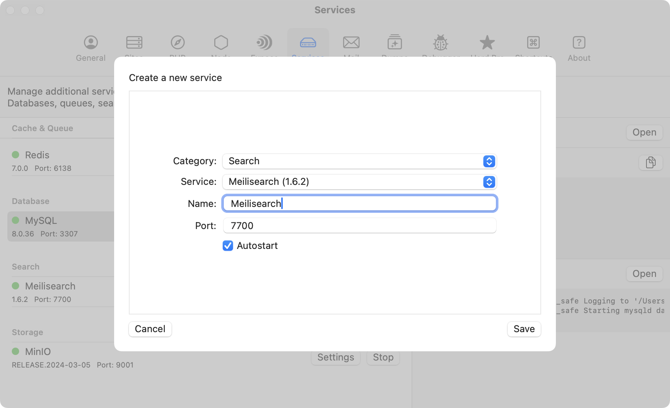Screen dimensions: 670x408
Task: Click the Herd Pro star icon
Action: [487, 42]
